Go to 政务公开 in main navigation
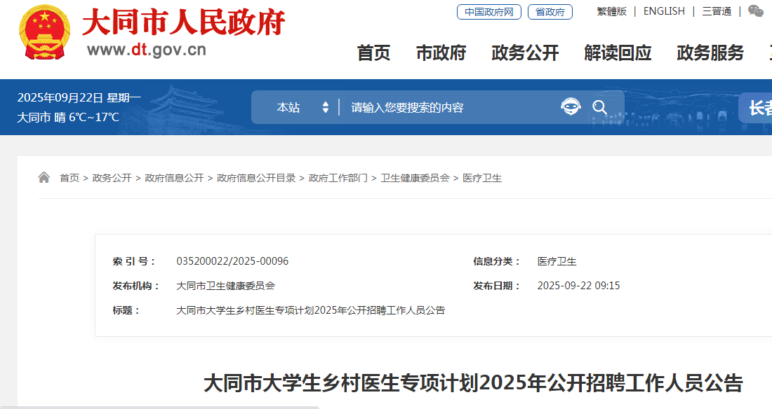The width and height of the screenshot is (772, 409). pyautogui.click(x=525, y=53)
